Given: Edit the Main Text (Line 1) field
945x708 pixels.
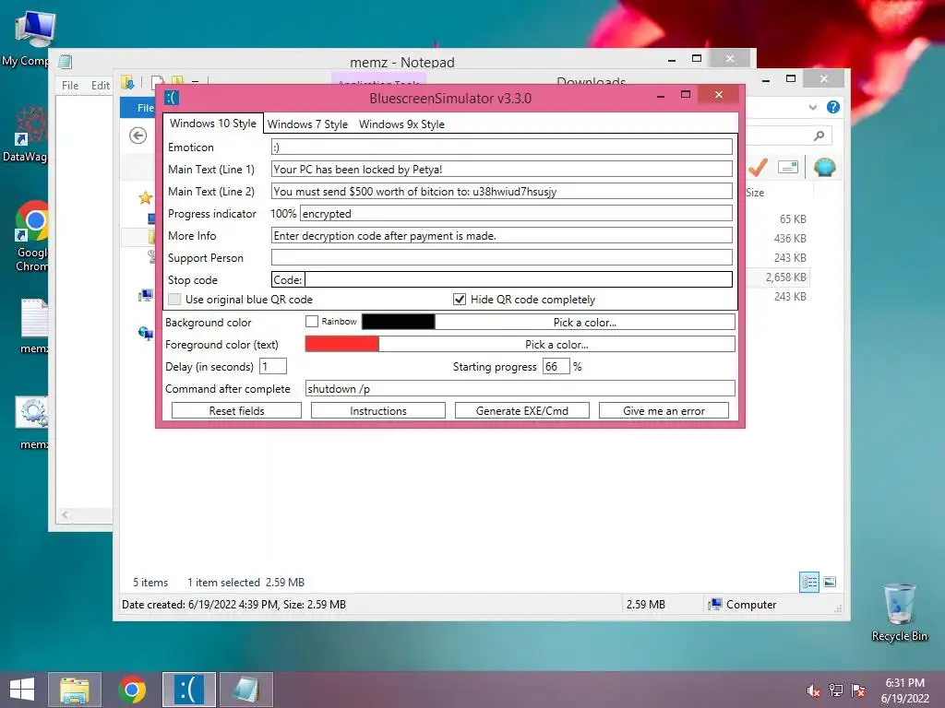Looking at the screenshot, I should click(501, 170).
